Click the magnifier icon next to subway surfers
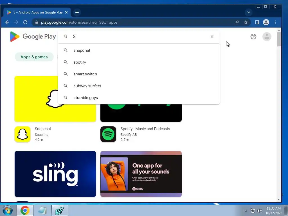Image resolution: width=288 pixels, height=216 pixels. tap(66, 86)
